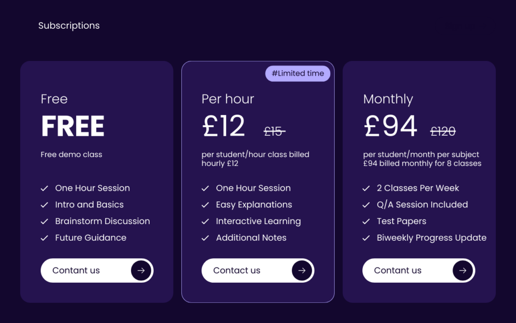
Task: Click checkmark beside Interactive Learning
Action: point(206,222)
